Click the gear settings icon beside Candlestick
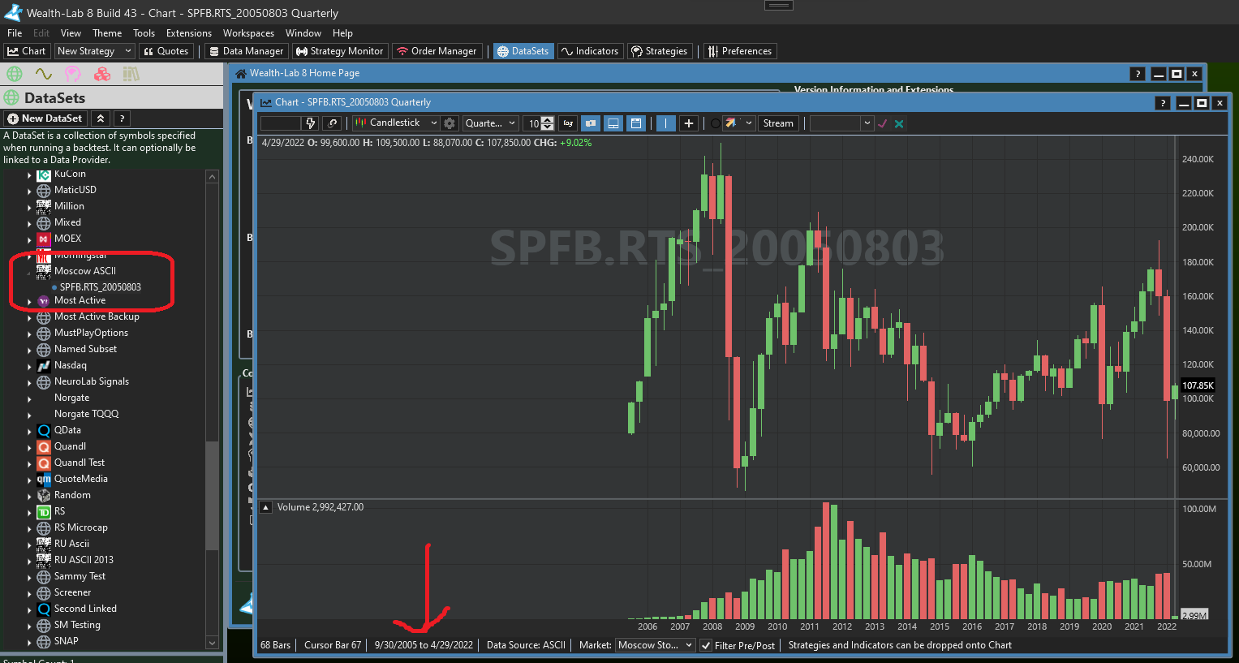 coord(450,123)
